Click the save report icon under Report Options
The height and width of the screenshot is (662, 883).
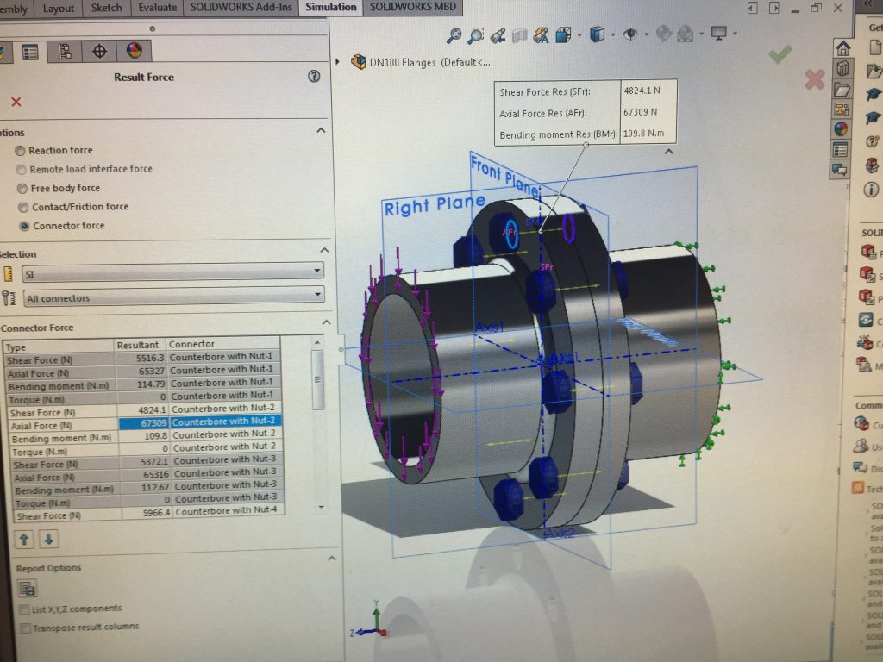28,589
